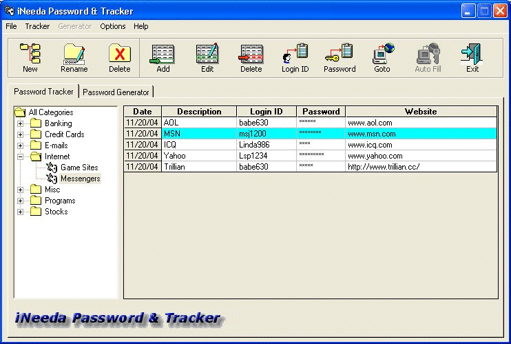
Task: Select the Yahoo entry description
Action: click(199, 156)
